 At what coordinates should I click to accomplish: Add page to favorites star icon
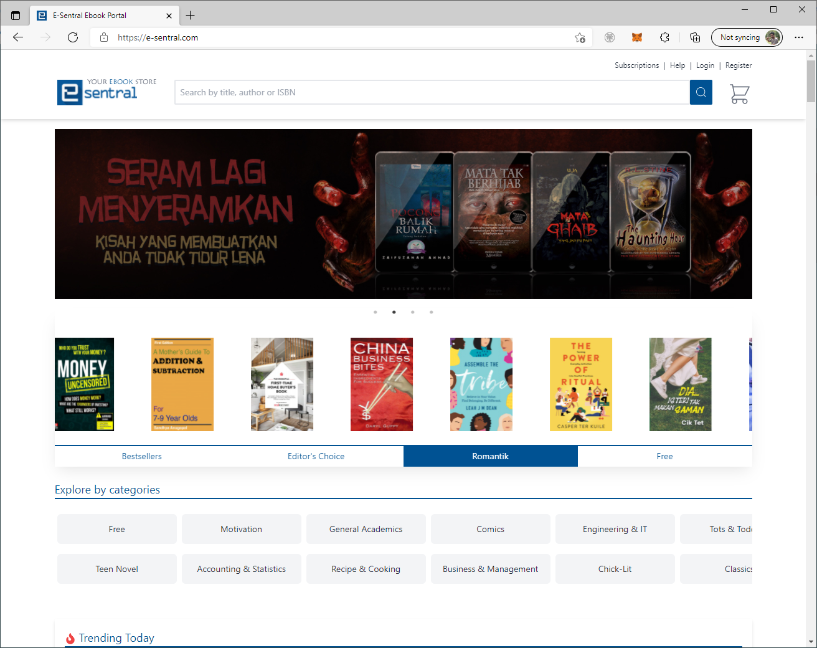580,37
